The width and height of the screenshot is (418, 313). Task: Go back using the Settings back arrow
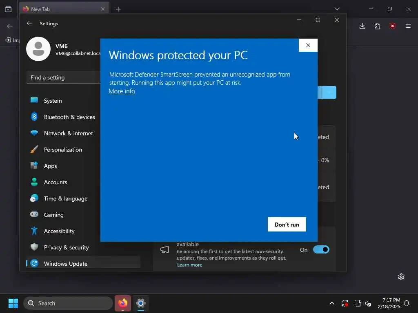tap(29, 23)
